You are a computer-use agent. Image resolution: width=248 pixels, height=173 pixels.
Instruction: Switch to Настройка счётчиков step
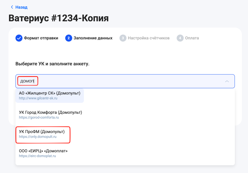149,38
